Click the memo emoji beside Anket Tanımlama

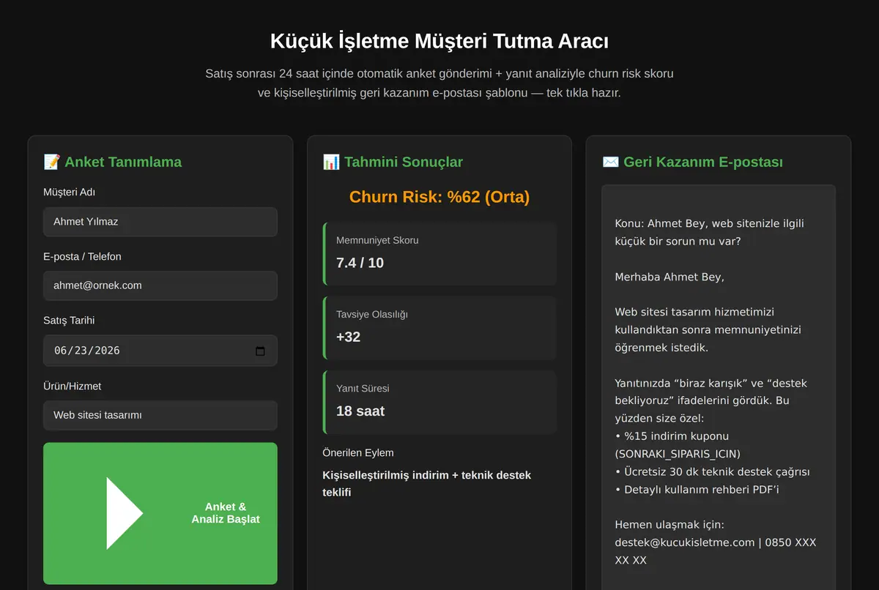52,162
